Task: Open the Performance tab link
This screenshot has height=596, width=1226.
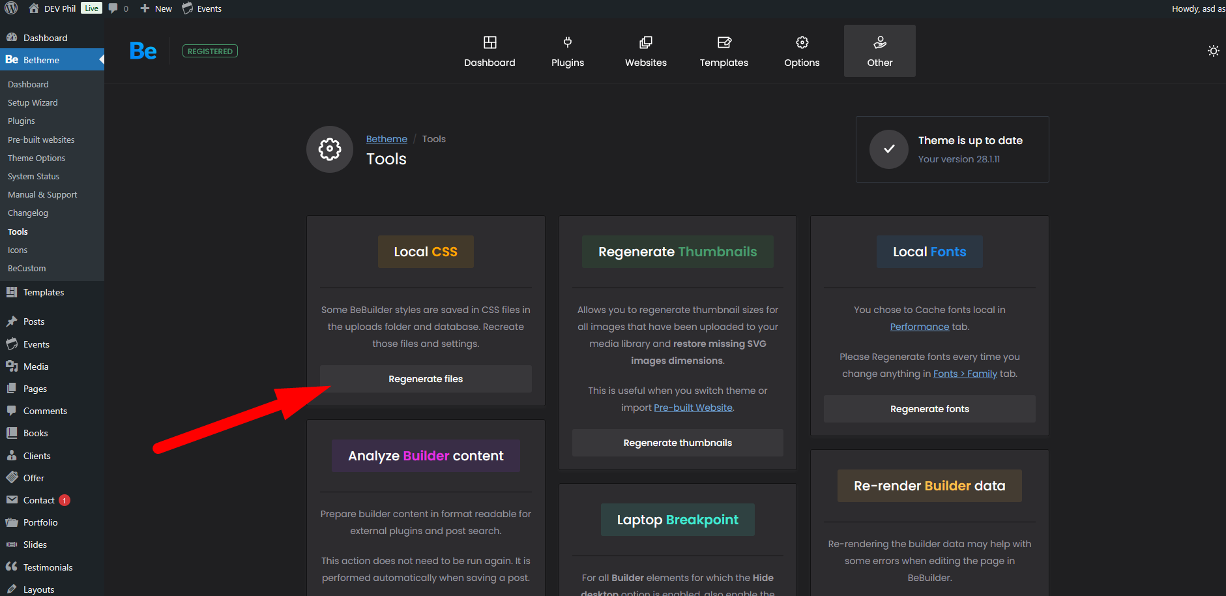Action: click(x=919, y=327)
